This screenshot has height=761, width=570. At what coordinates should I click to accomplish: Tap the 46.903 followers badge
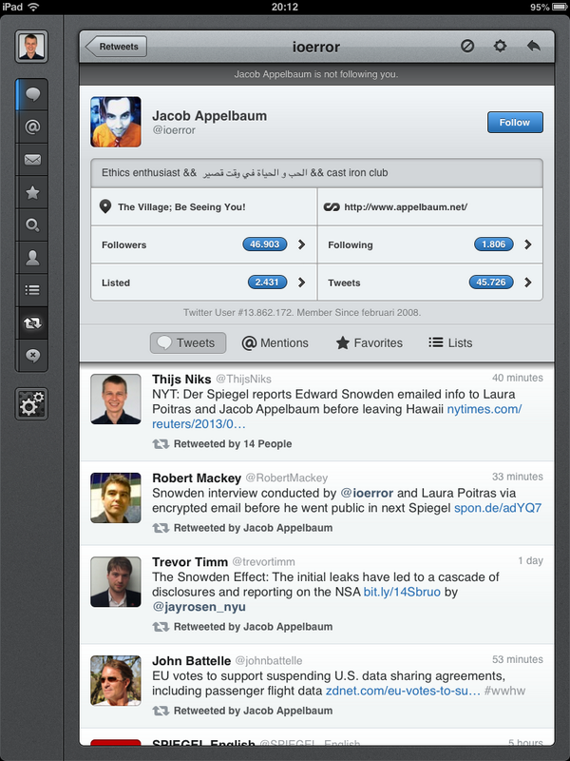[265, 244]
